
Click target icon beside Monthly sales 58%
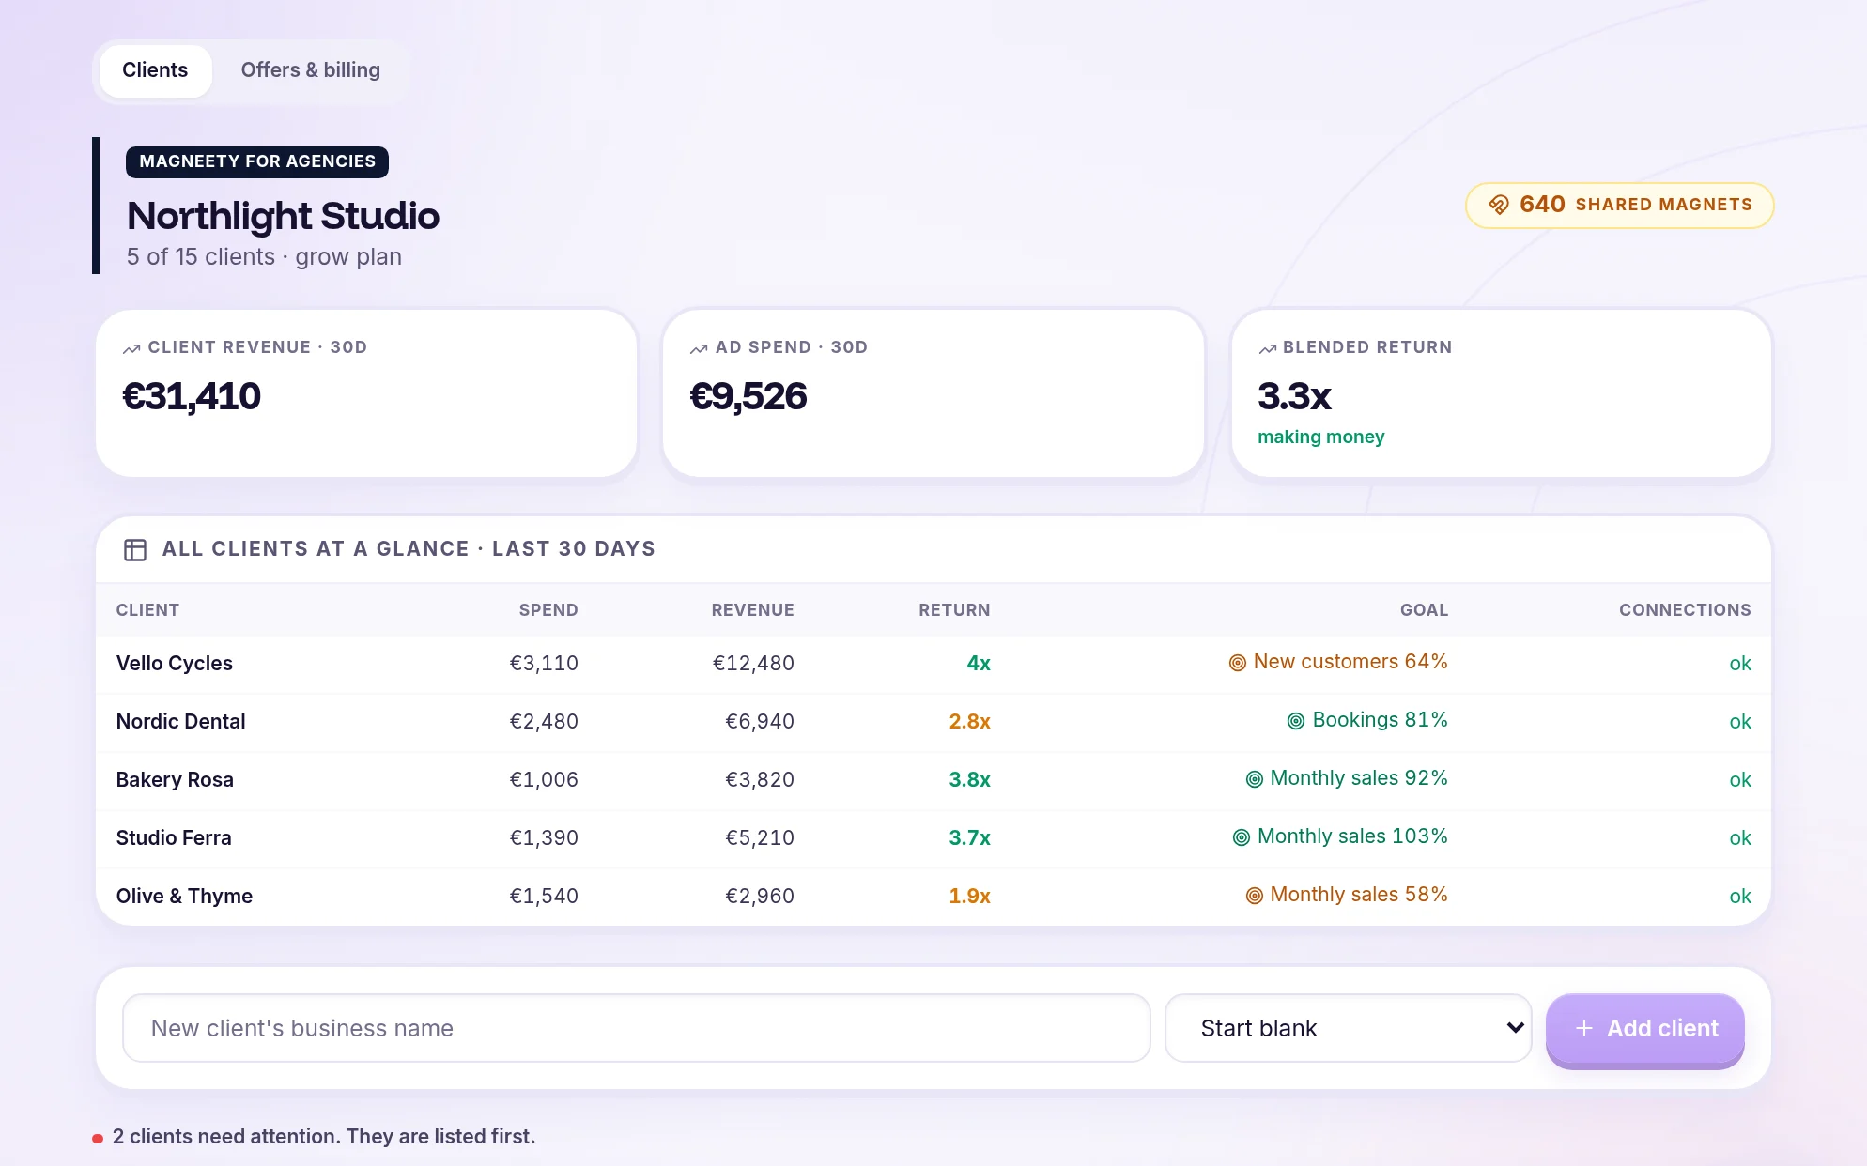click(1254, 896)
